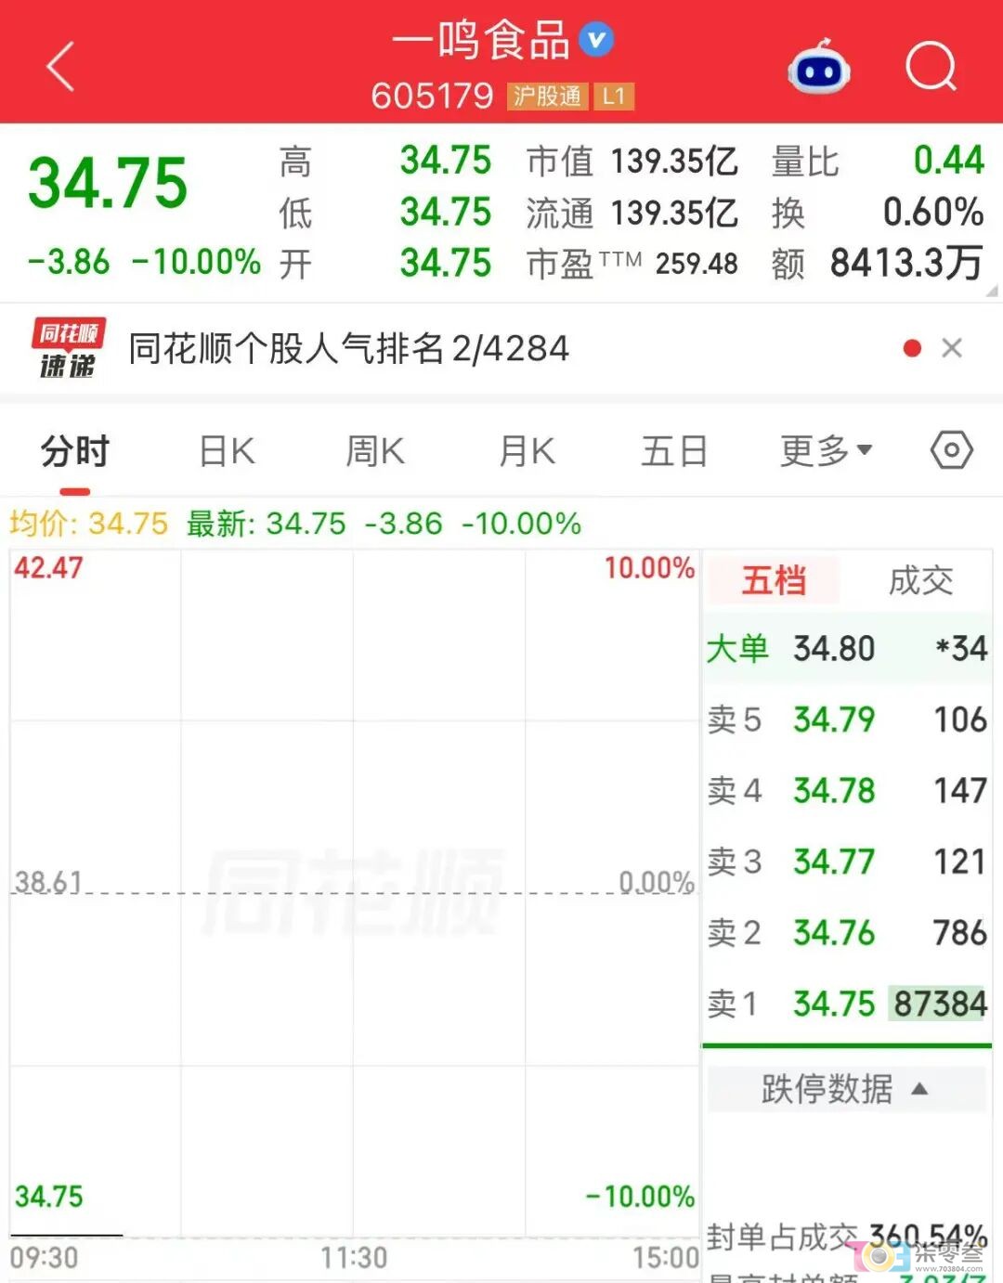Select the 卖2 34.76 order row
Viewport: 1003px width, 1283px height.
coord(846,932)
